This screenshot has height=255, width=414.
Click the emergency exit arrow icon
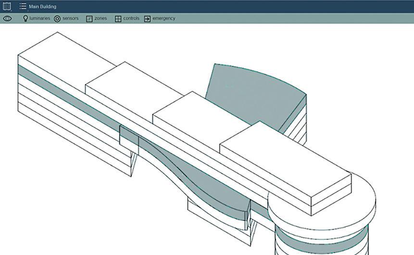(x=147, y=19)
